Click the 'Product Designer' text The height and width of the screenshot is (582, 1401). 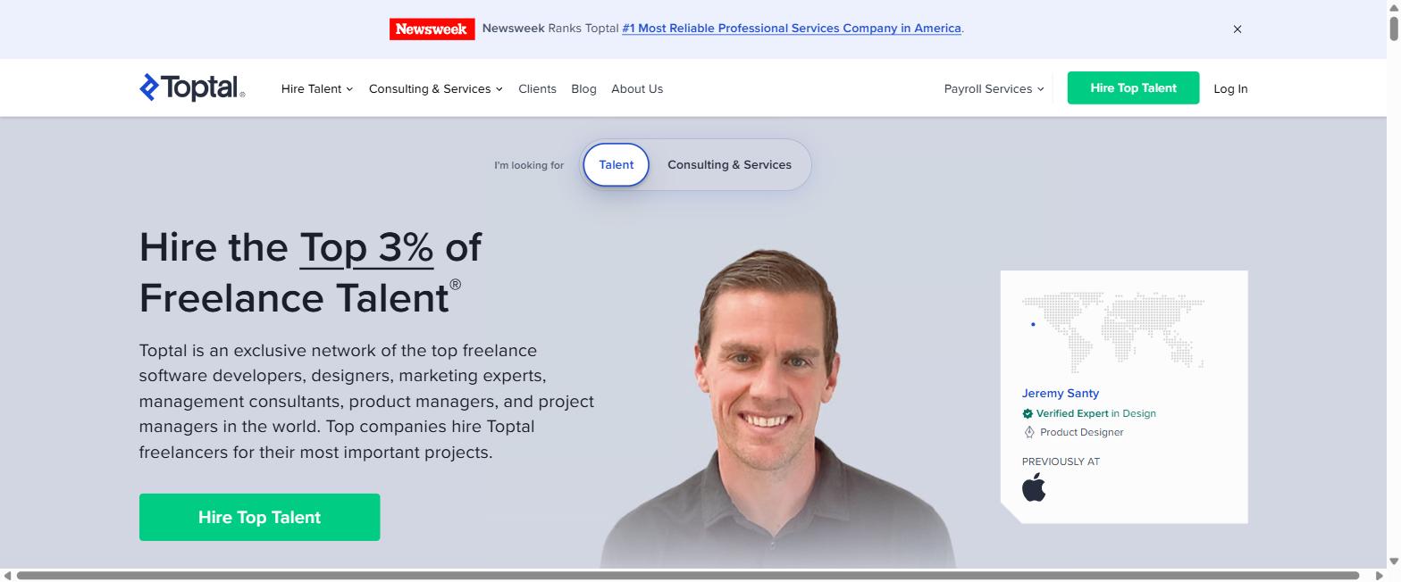point(1082,432)
